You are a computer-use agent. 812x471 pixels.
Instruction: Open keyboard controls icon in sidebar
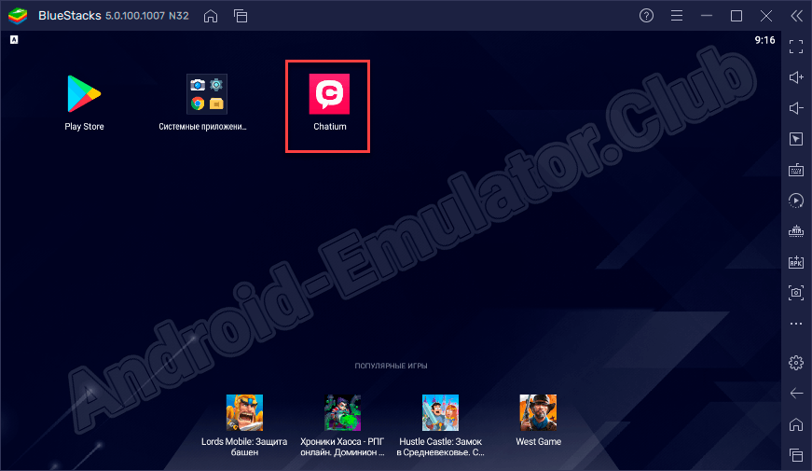point(796,170)
